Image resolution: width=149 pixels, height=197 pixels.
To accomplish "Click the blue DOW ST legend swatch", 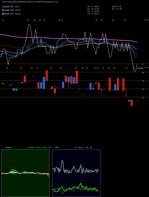I will (x=3, y=7).
